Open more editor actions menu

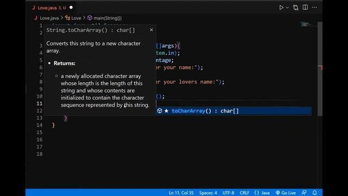click(x=314, y=7)
